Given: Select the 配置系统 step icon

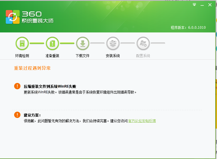Looking at the screenshot, I should pos(143,43).
